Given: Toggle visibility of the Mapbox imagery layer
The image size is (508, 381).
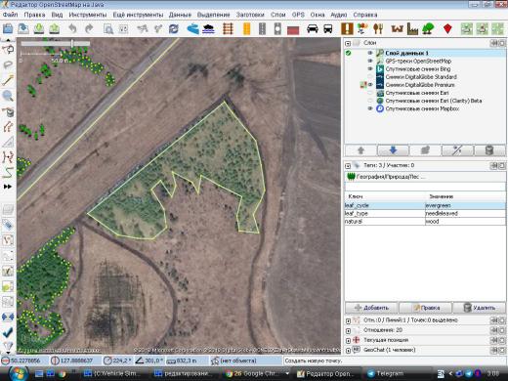Looking at the screenshot, I should [x=370, y=108].
